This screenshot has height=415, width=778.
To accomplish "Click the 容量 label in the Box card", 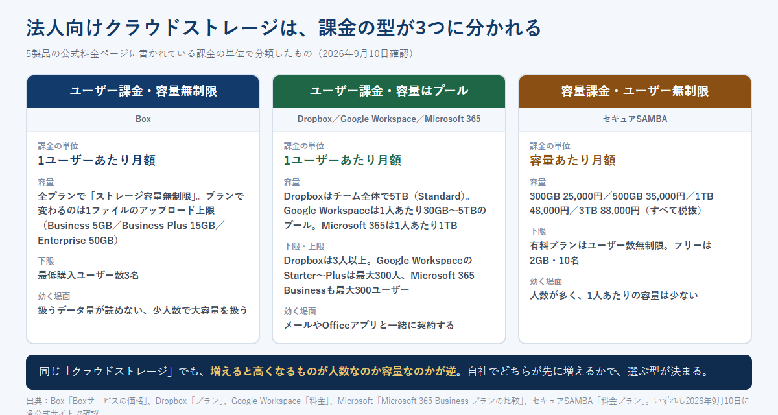I will tap(46, 182).
